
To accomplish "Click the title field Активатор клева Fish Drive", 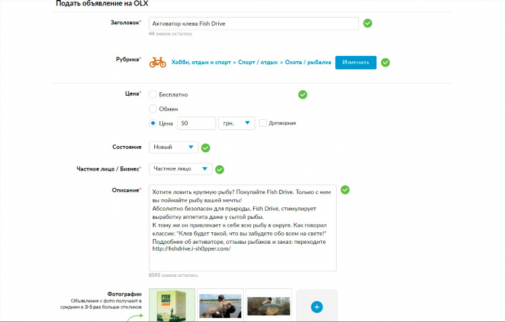I will (x=253, y=24).
